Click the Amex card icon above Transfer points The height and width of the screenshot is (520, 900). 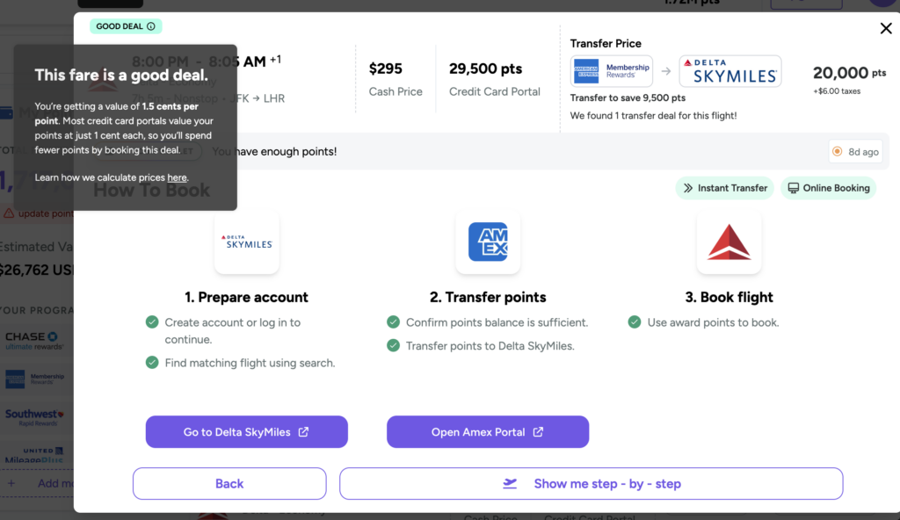click(x=488, y=242)
